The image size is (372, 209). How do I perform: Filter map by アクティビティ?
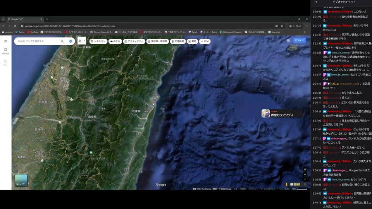click(134, 41)
